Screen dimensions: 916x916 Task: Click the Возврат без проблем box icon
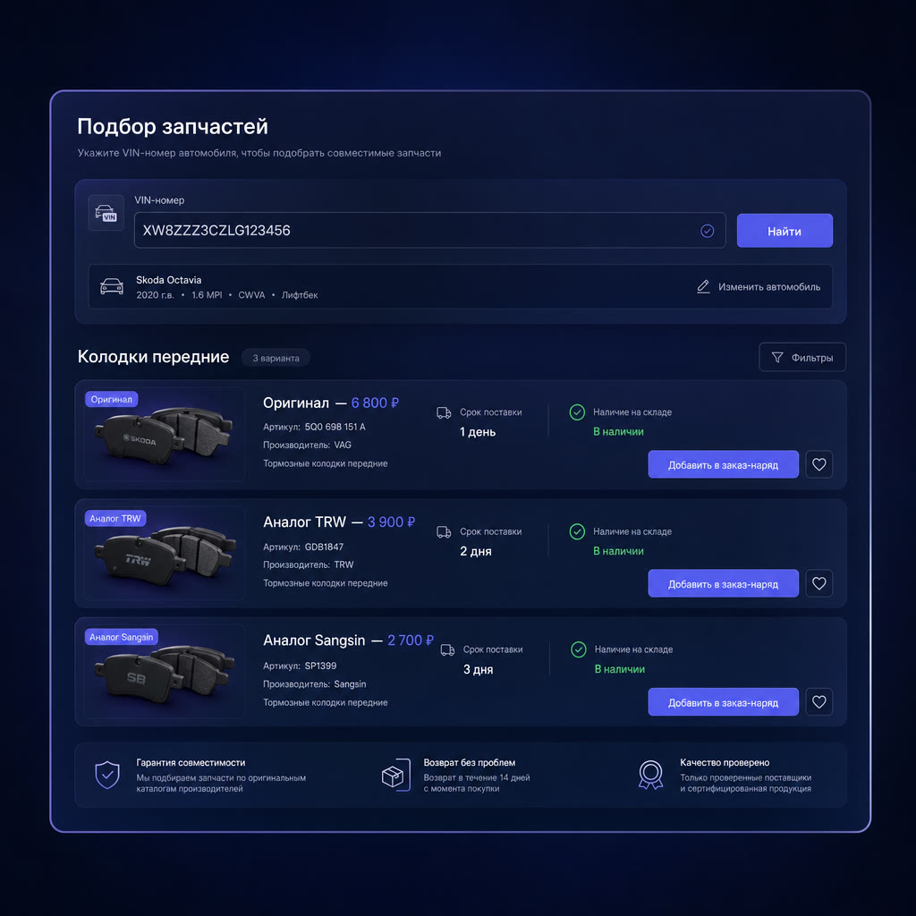pyautogui.click(x=396, y=776)
